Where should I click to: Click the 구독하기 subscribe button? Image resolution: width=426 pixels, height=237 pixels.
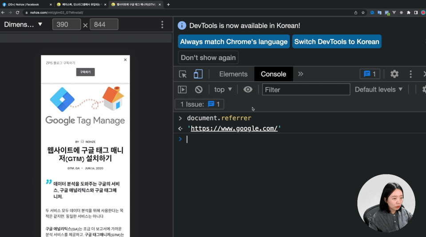85,72
